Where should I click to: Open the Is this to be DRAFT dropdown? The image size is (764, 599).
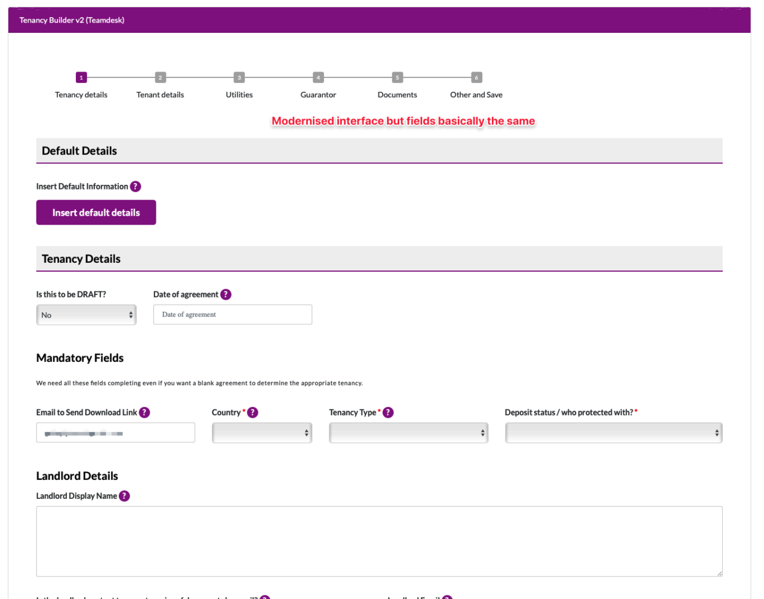86,315
